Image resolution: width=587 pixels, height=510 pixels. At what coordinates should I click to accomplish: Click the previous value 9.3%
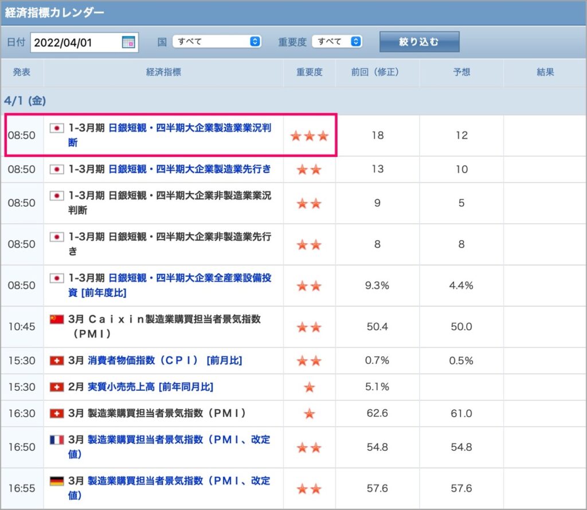point(377,285)
